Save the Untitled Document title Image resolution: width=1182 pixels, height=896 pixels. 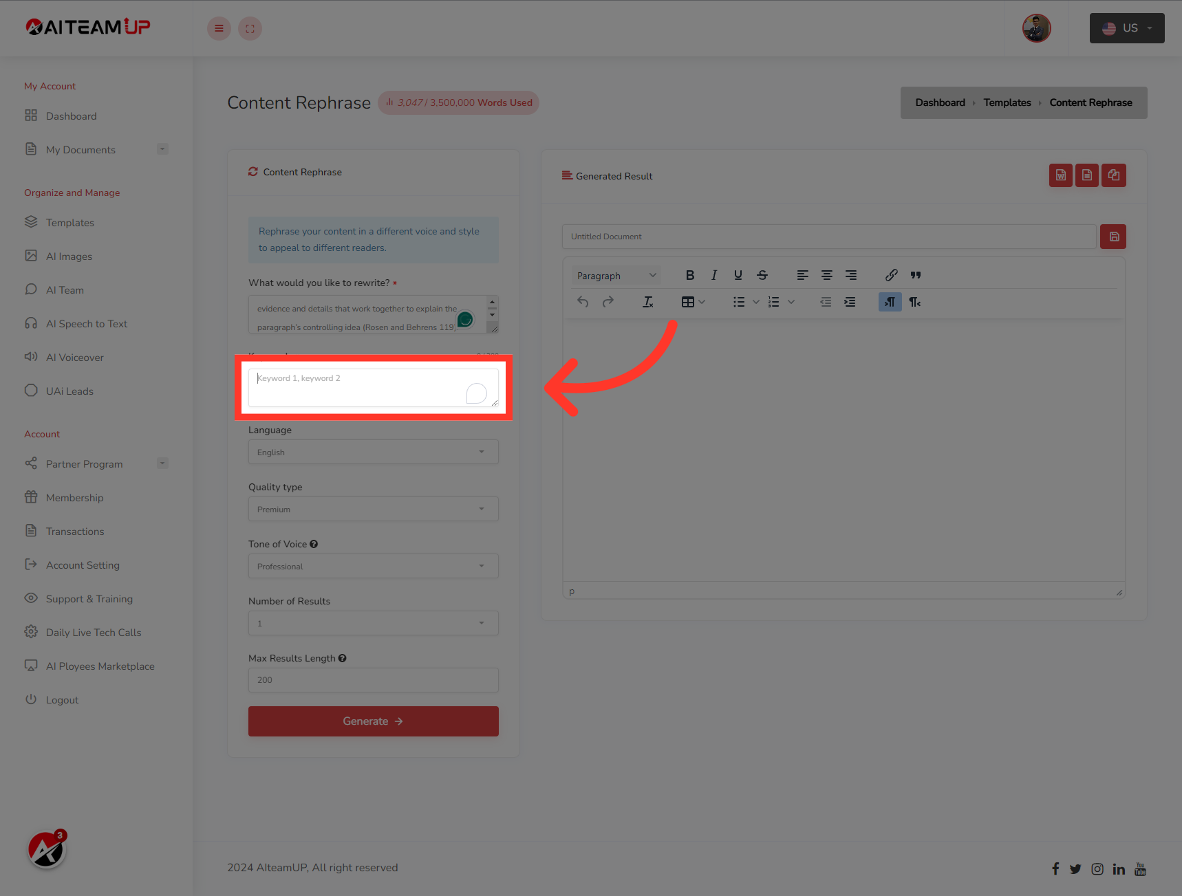(x=1113, y=236)
